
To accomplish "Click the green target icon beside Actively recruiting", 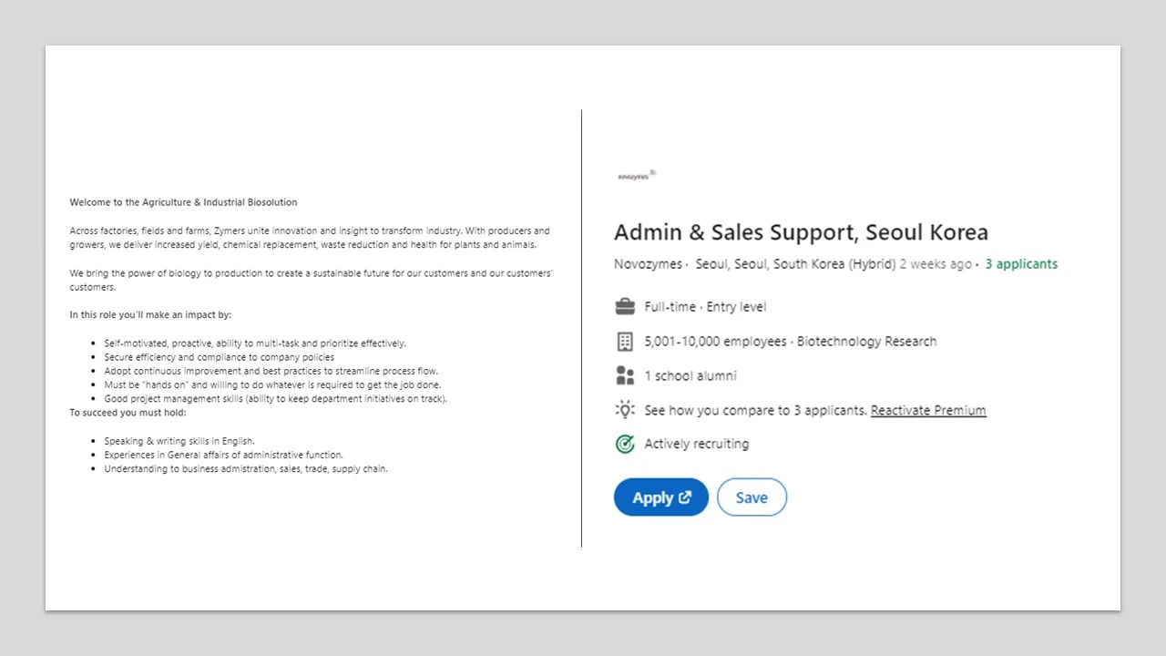I will pos(625,444).
